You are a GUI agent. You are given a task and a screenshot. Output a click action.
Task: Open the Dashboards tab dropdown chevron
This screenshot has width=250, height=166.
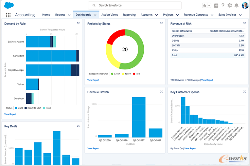click(x=95, y=15)
